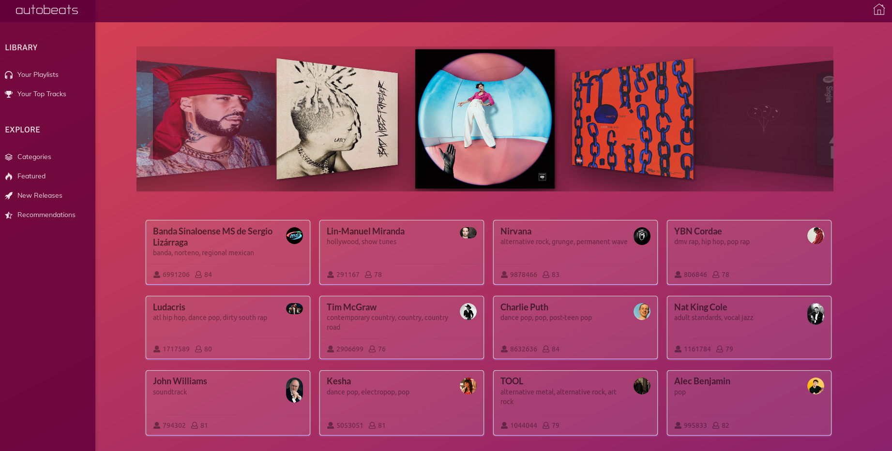Open the Alec Benjamin artist card
The image size is (892, 451).
[x=749, y=403]
